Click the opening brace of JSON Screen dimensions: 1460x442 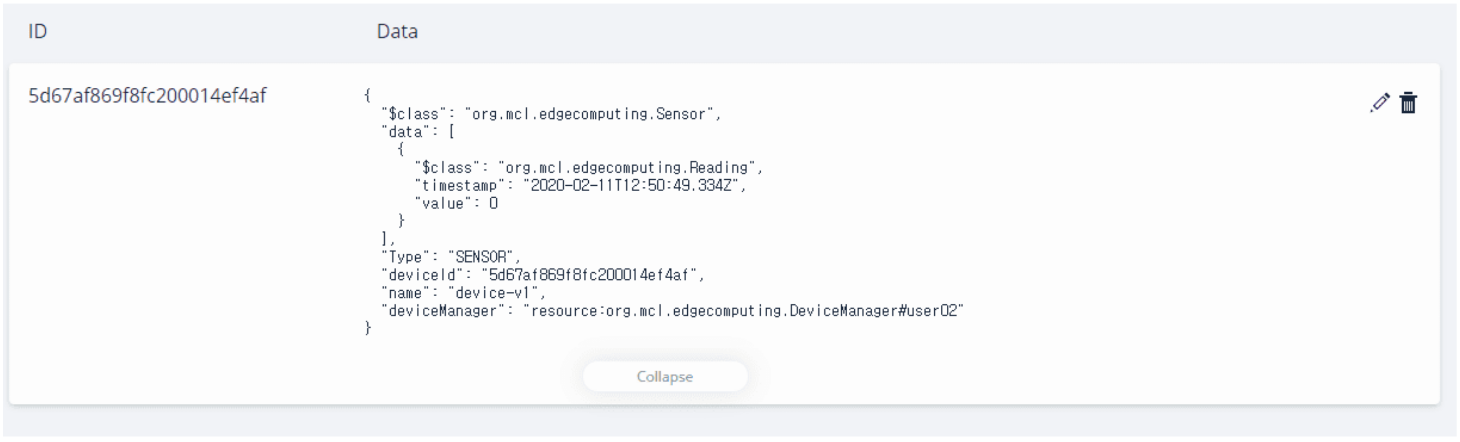[x=367, y=95]
